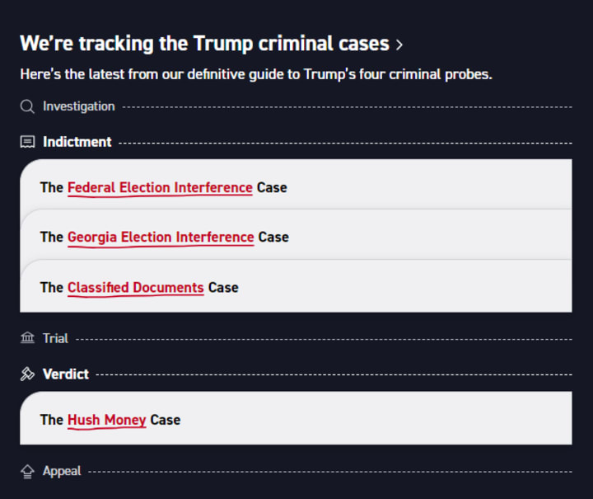Click the Trial courthouse icon

click(x=27, y=338)
